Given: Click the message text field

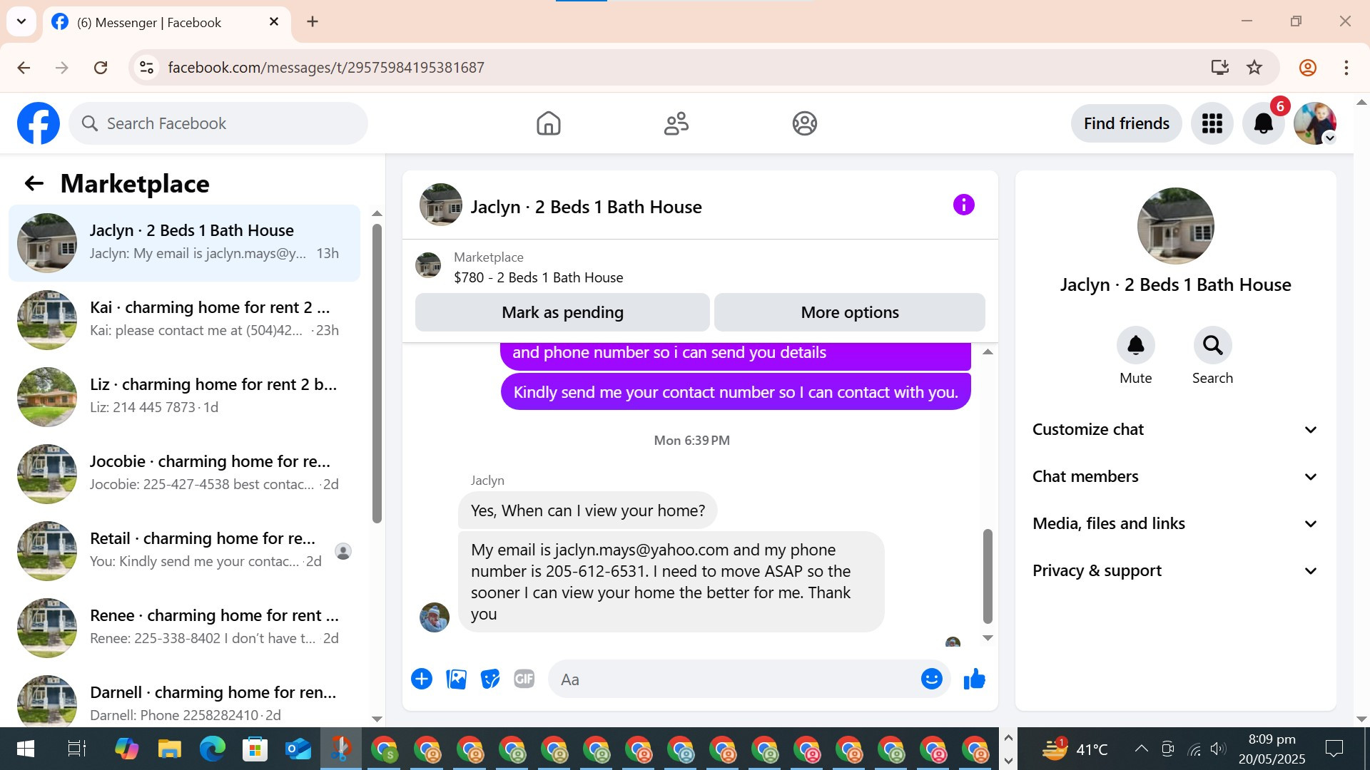Looking at the screenshot, I should click(735, 679).
